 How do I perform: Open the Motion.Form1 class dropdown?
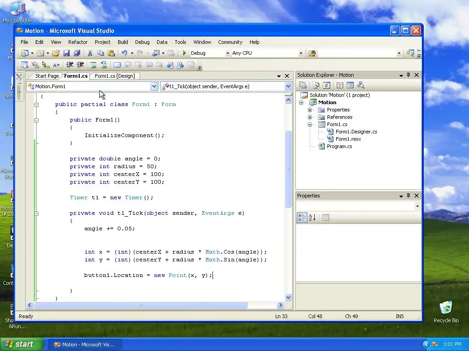tap(154, 86)
